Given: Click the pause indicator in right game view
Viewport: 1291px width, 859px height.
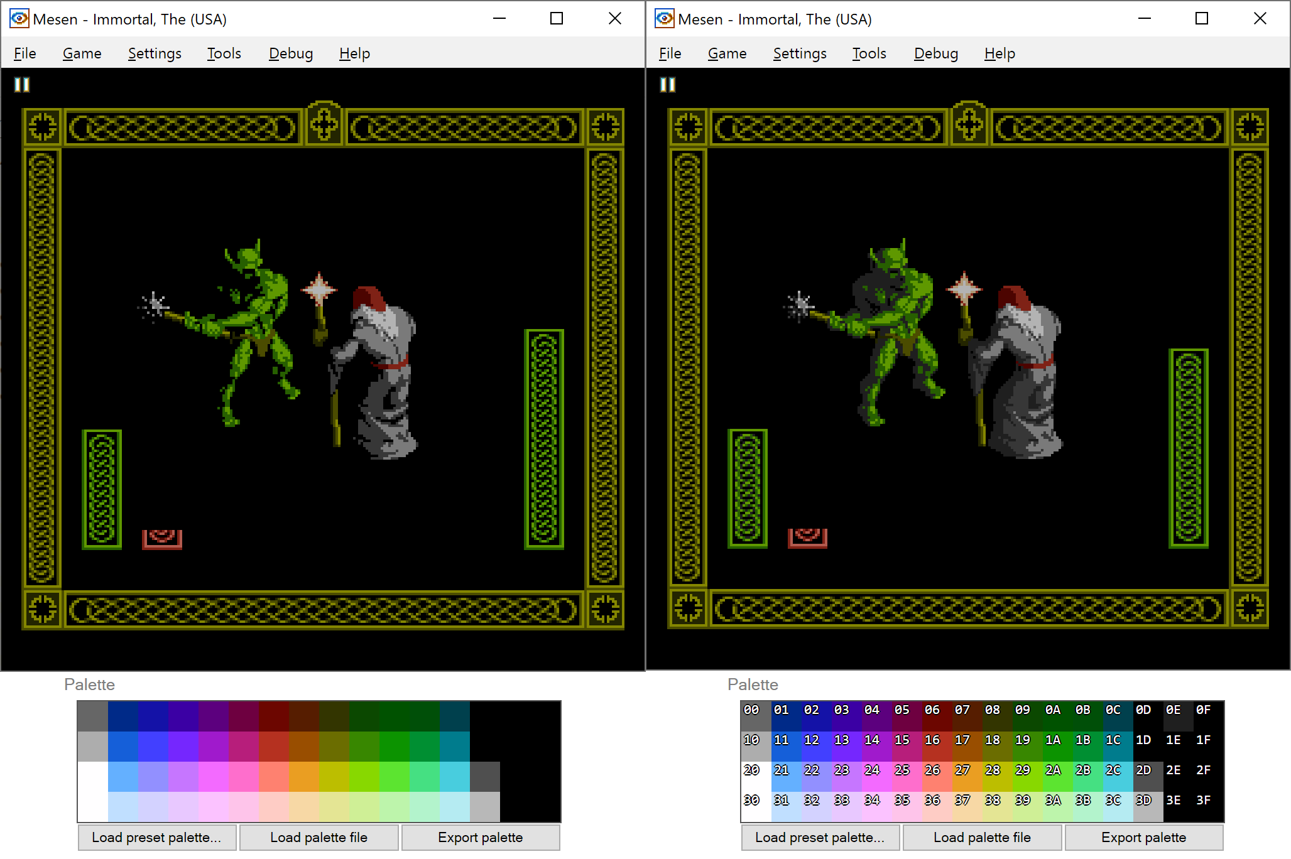Looking at the screenshot, I should (x=668, y=85).
